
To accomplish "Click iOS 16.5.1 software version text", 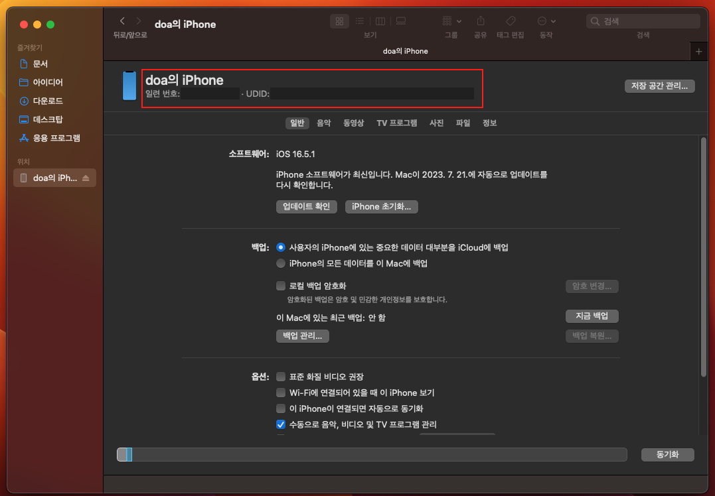I will (295, 155).
